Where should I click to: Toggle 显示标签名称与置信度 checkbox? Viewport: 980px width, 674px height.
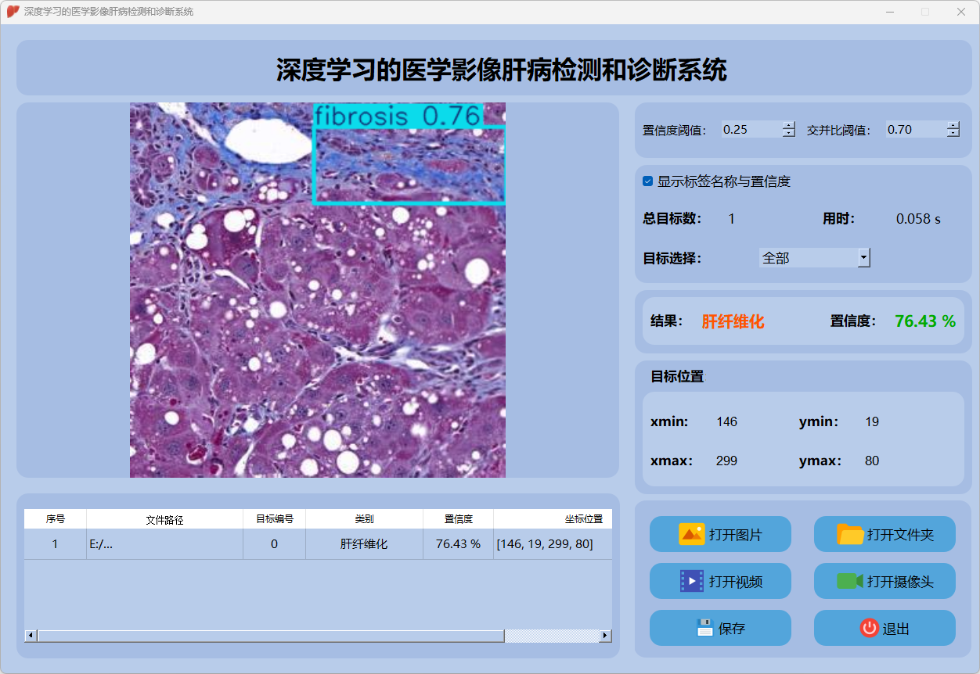pyautogui.click(x=648, y=181)
